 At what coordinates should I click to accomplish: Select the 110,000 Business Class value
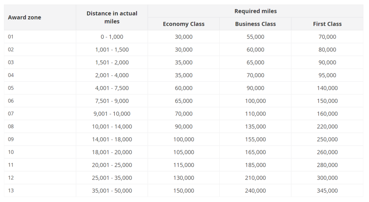coord(255,114)
